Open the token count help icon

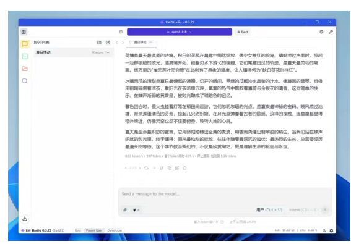[x=222, y=222]
